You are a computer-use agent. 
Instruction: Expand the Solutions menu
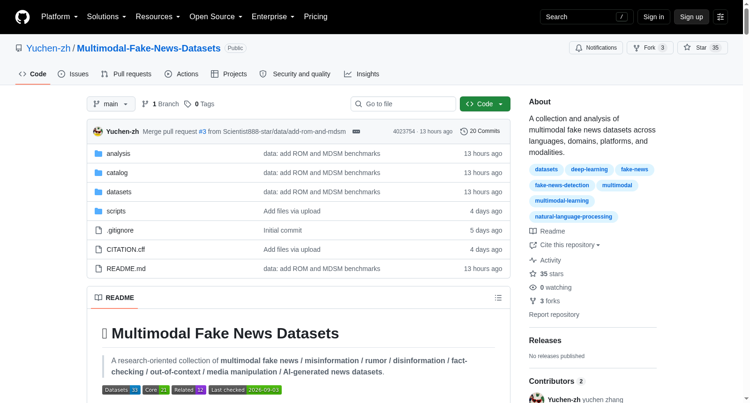coord(106,17)
